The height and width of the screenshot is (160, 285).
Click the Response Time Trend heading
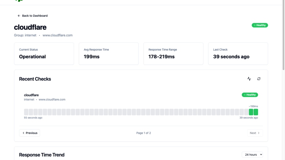pyautogui.click(x=42, y=155)
